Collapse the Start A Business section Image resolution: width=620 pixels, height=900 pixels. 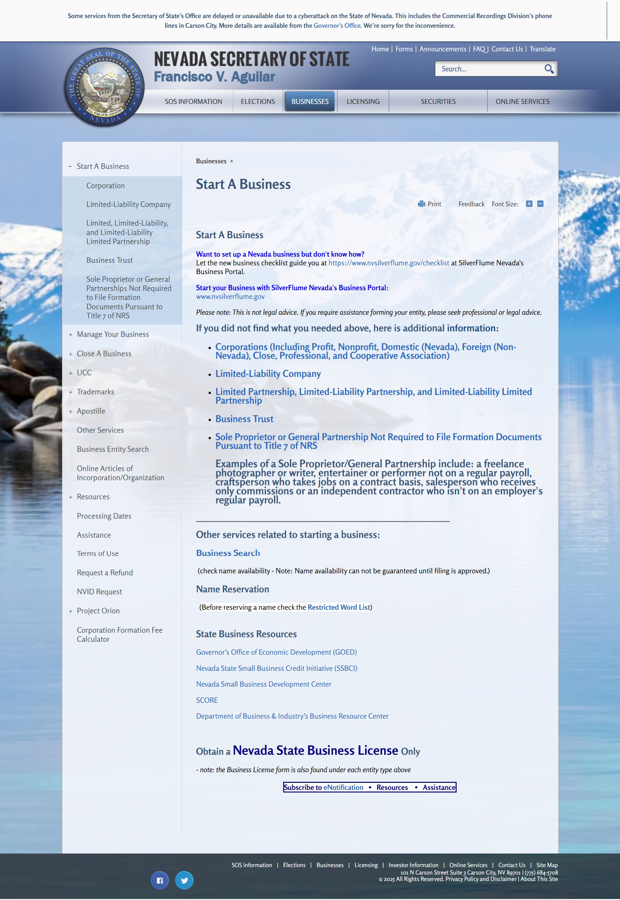tap(70, 166)
